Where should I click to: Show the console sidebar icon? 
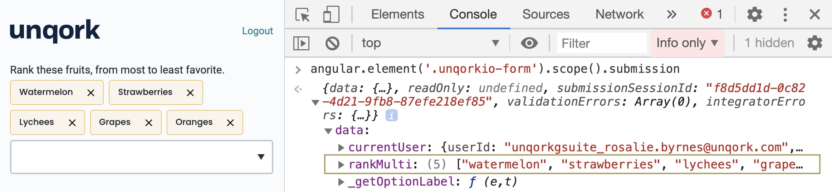point(301,43)
